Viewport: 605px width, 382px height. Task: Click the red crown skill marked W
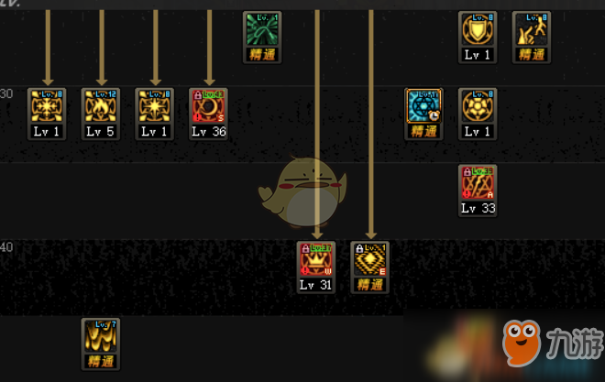[x=316, y=259]
